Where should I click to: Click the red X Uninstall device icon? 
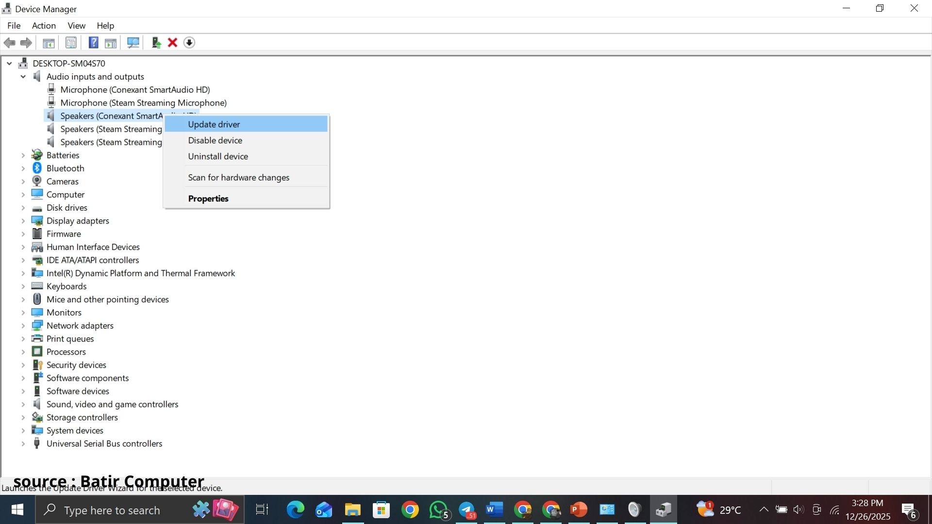click(172, 43)
